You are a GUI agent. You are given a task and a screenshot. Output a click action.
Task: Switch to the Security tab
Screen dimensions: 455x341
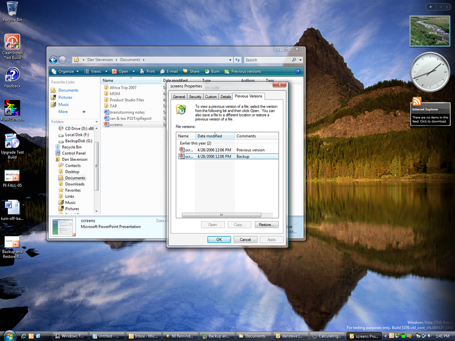click(195, 97)
